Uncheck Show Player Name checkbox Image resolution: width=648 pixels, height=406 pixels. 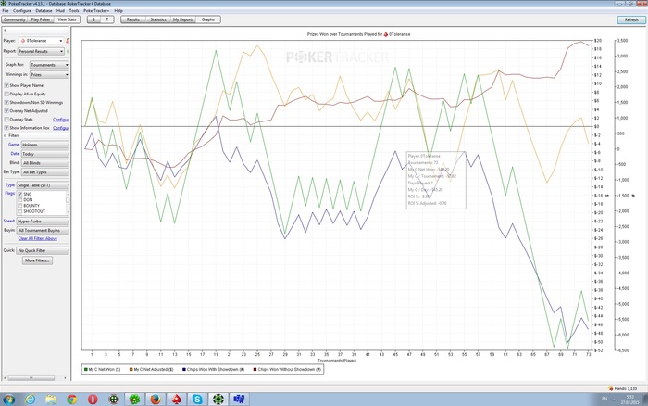(x=7, y=85)
